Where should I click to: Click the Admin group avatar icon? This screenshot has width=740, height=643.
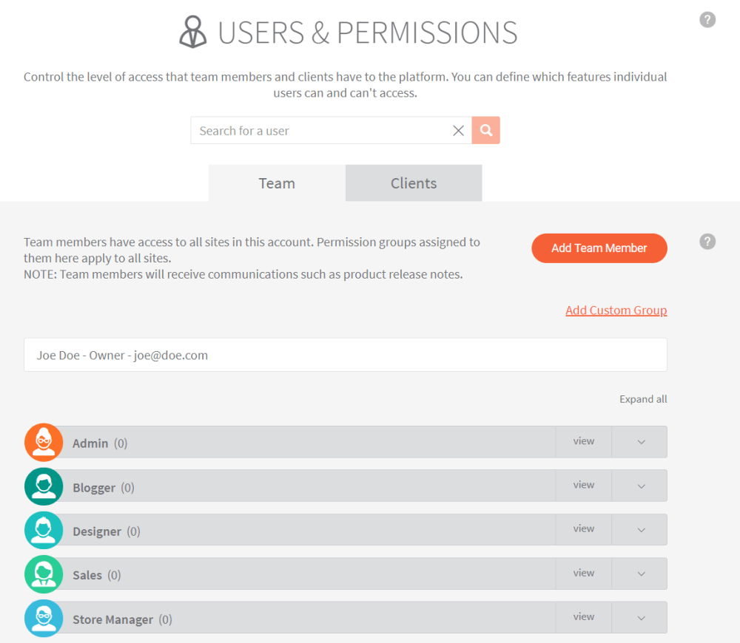tap(44, 442)
